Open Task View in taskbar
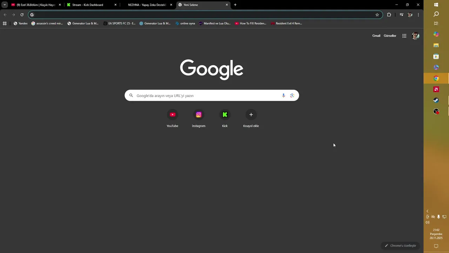449x253 pixels. 436,24
